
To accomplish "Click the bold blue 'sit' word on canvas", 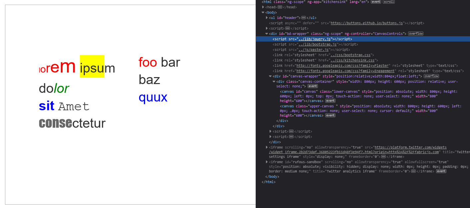I will click(x=47, y=106).
